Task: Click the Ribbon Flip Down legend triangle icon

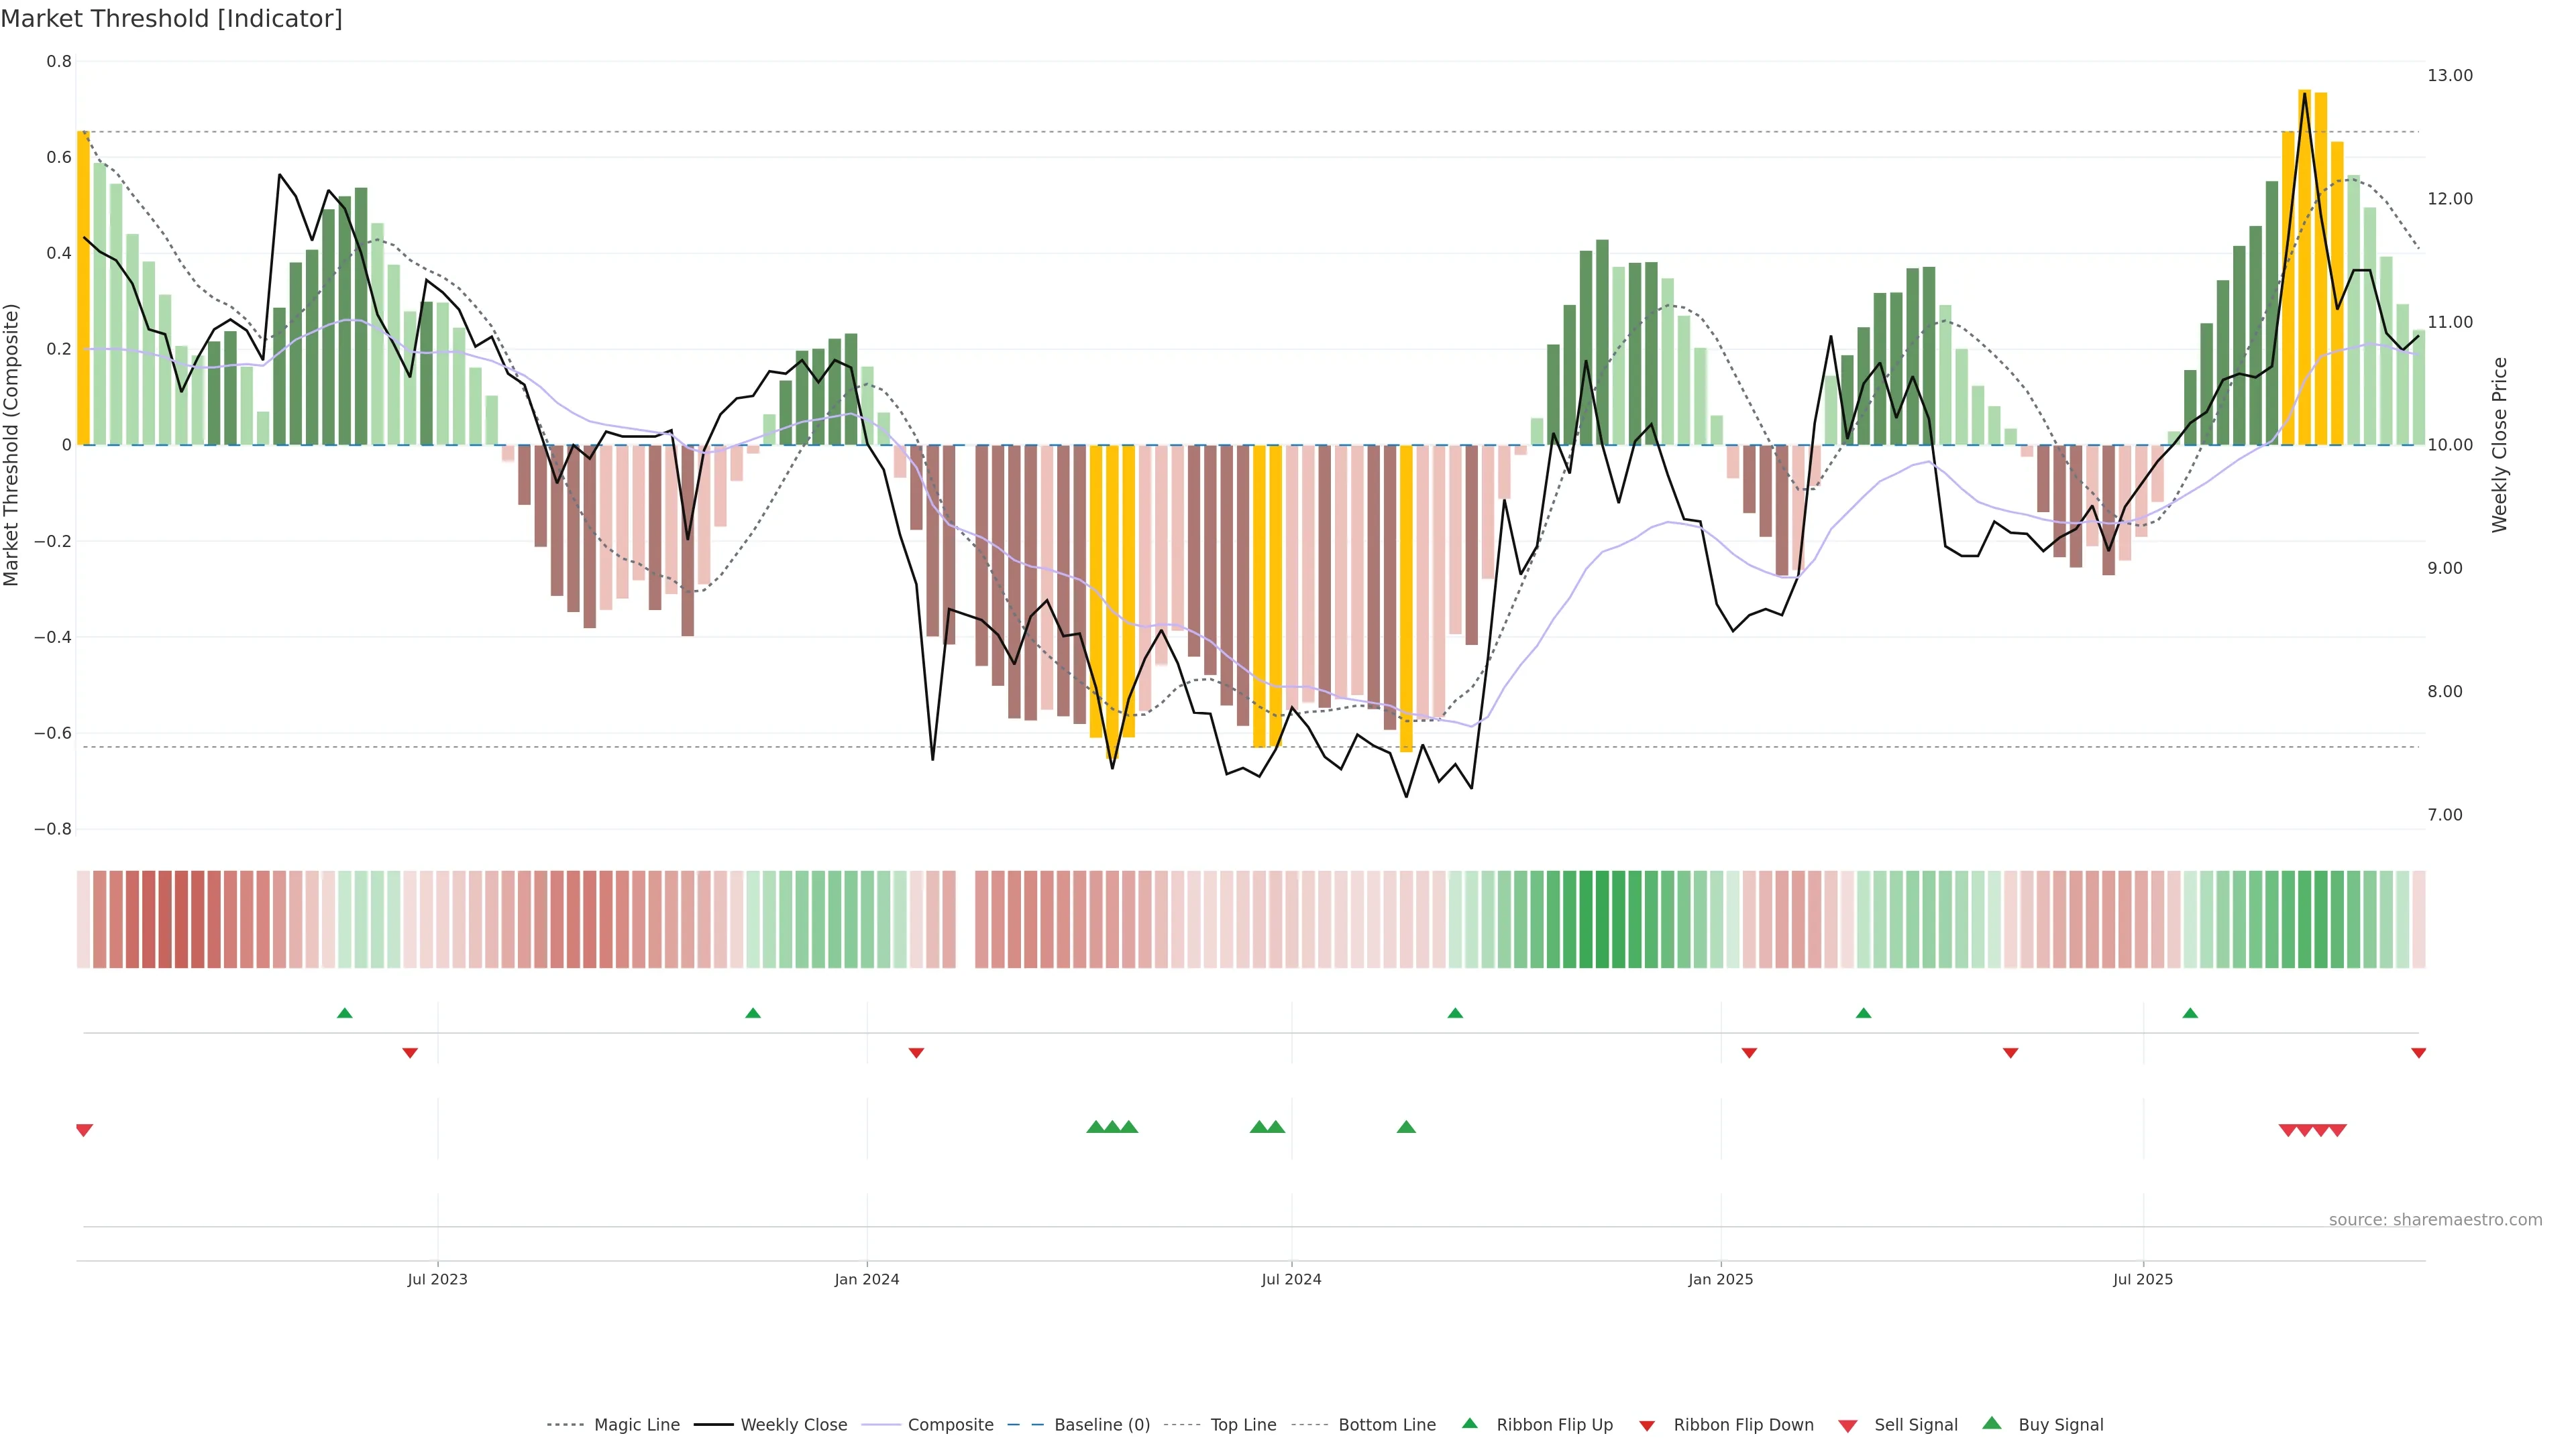Action: (x=1646, y=1426)
